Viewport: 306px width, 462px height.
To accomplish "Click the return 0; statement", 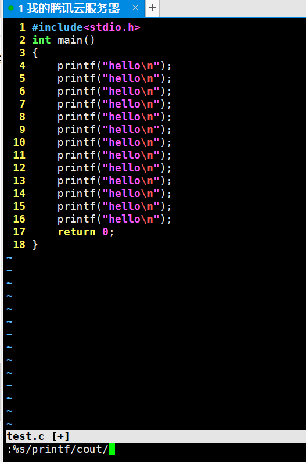I will coord(86,232).
